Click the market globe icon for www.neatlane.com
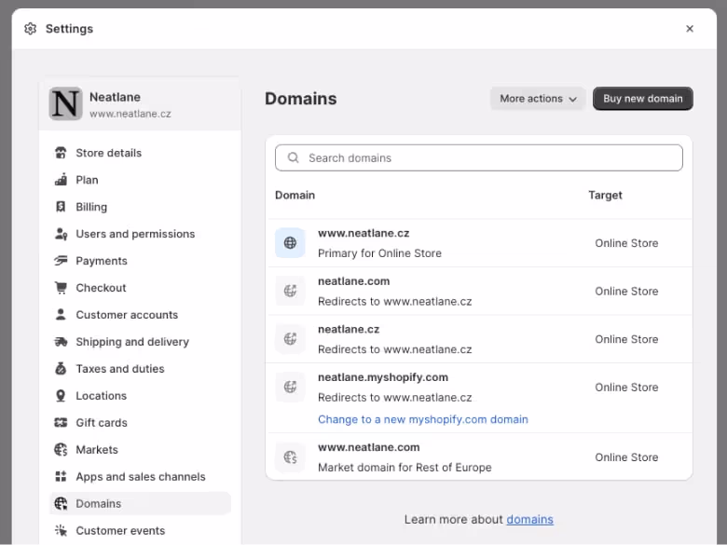727x545 pixels. click(290, 457)
